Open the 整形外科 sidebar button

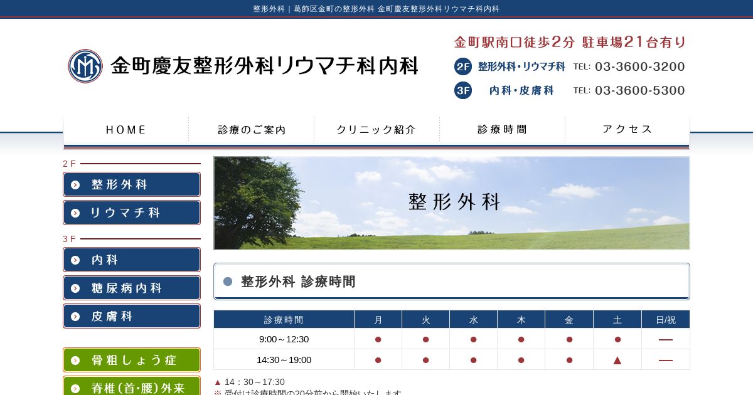coord(132,184)
